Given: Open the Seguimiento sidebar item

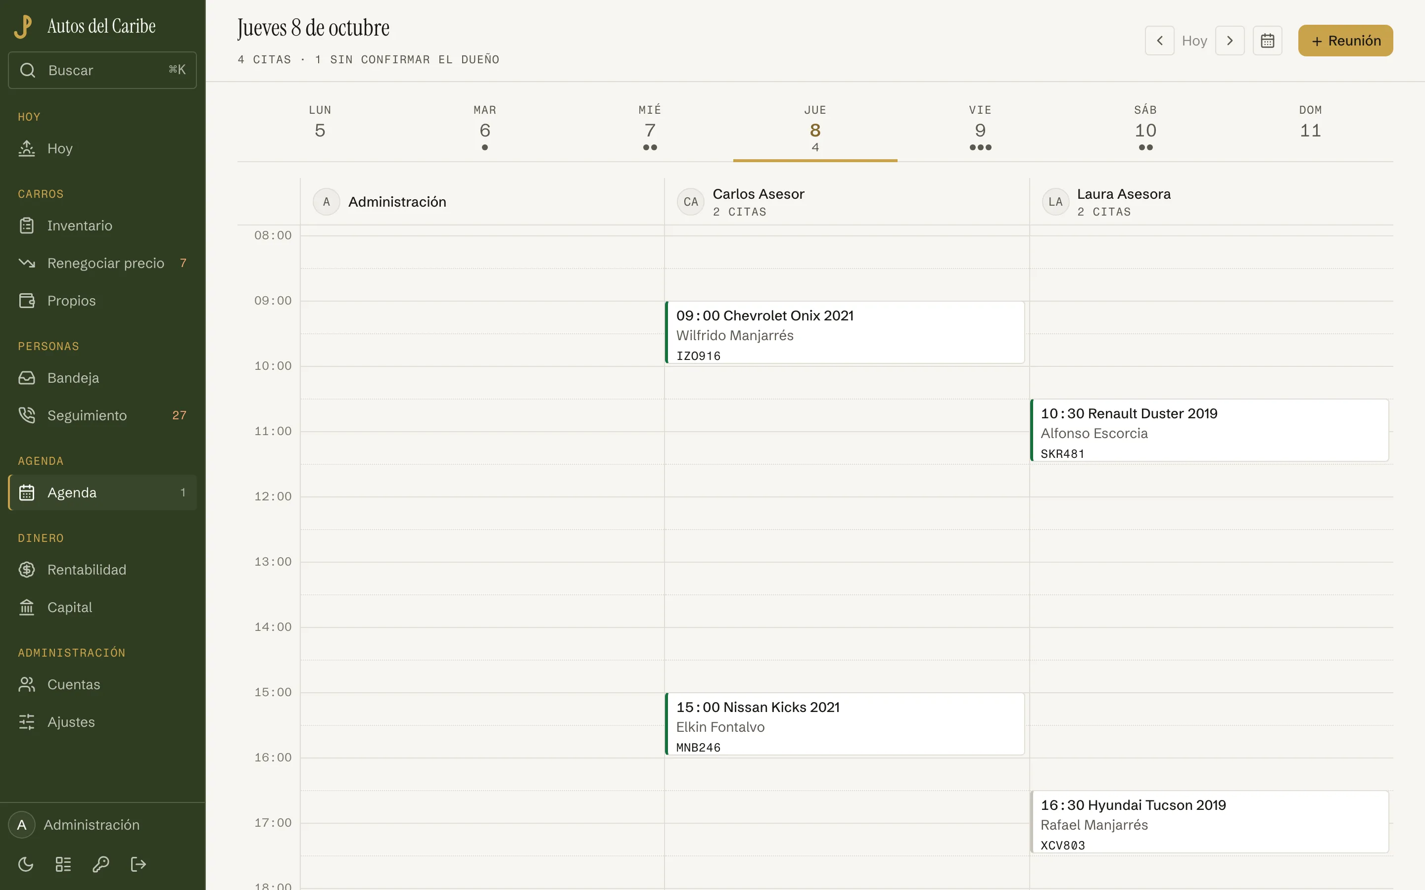Looking at the screenshot, I should point(102,415).
